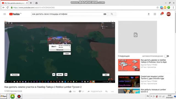This screenshot has width=176, height=99.
Task: Open the on-screen keyboard in search box
Action: [105, 14]
